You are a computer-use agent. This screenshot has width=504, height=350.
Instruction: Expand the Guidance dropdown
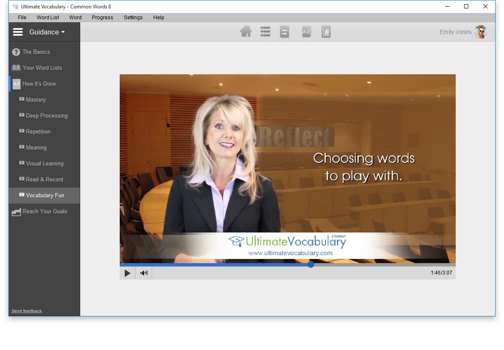pyautogui.click(x=47, y=32)
